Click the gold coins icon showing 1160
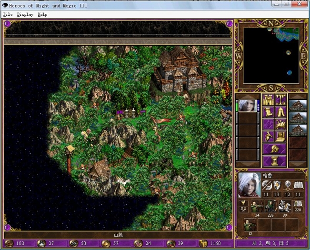The image size is (310, 250). 203,243
